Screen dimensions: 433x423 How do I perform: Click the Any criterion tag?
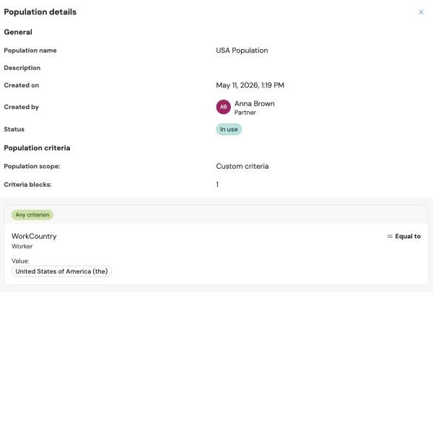click(32, 215)
